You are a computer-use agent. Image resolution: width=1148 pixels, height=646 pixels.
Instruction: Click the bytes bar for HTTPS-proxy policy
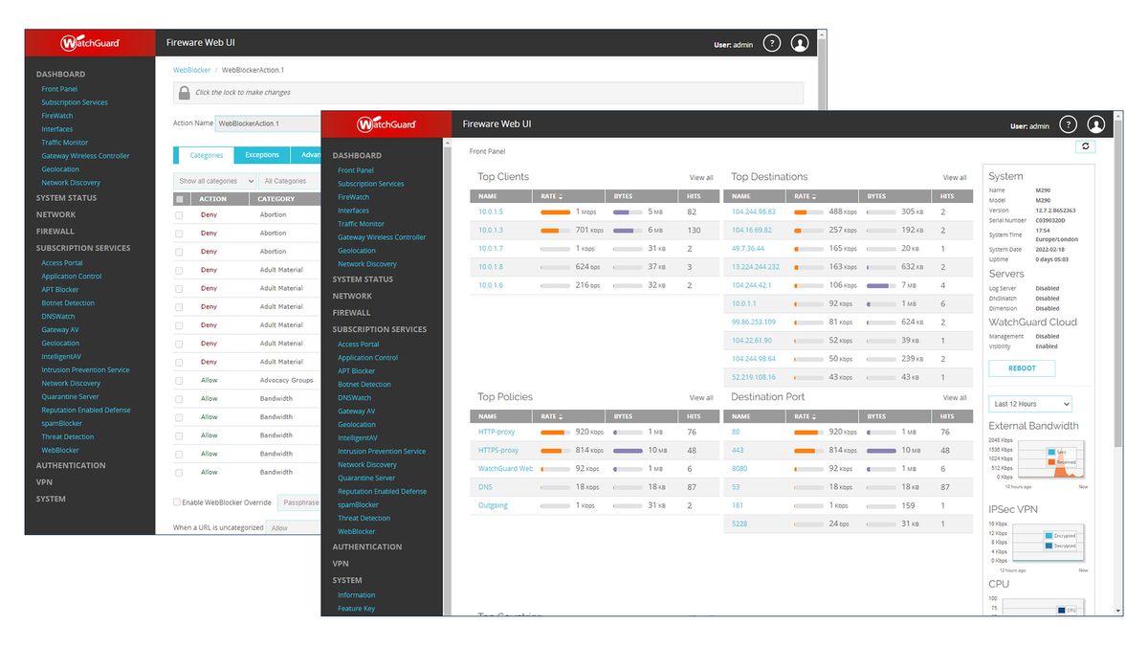click(x=628, y=450)
